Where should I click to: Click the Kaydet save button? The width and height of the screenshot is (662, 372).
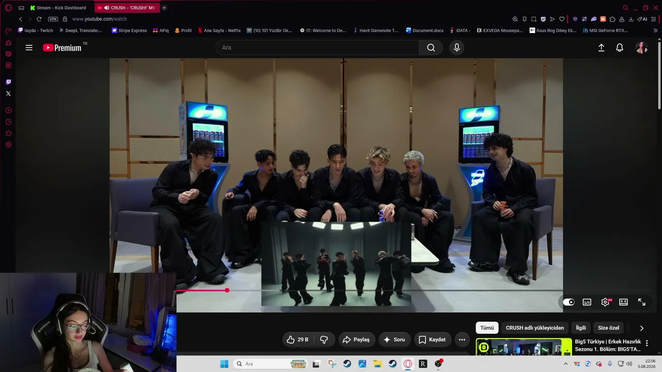click(432, 339)
